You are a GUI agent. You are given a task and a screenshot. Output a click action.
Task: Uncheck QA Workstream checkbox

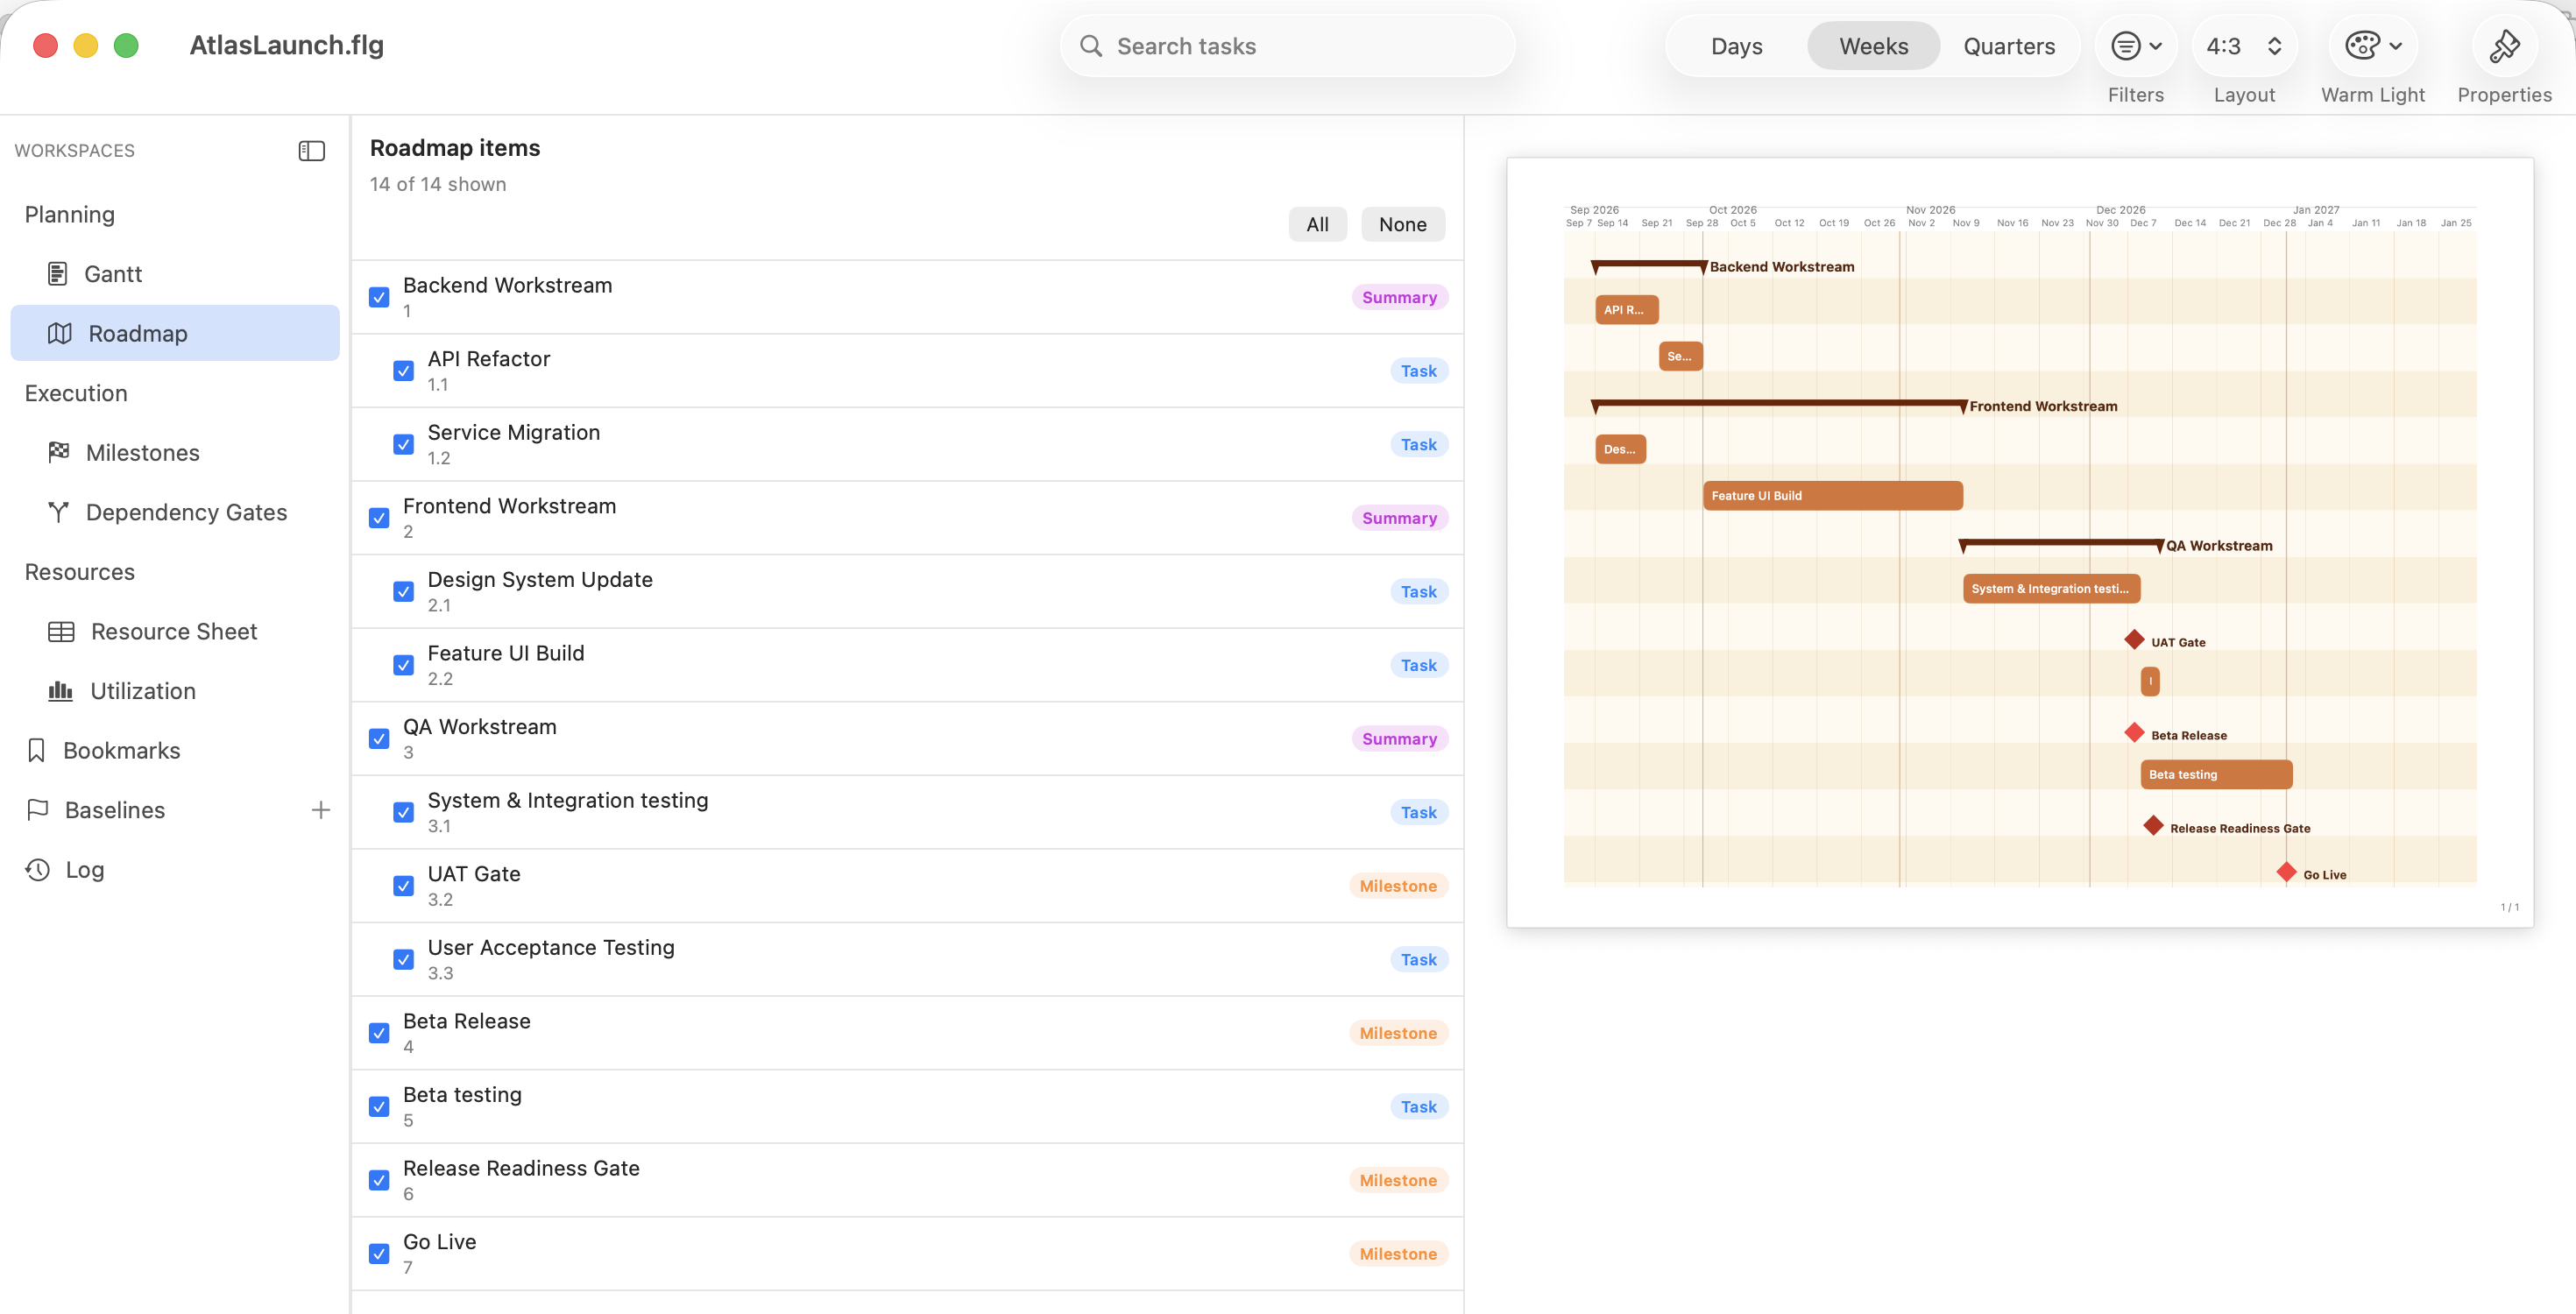(x=379, y=739)
